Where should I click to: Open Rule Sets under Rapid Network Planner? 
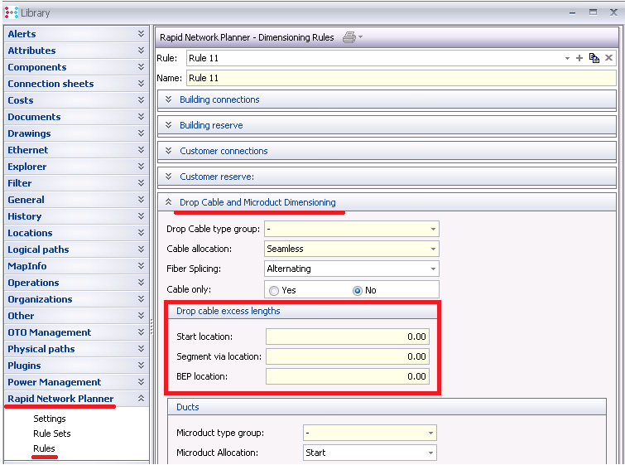[52, 434]
